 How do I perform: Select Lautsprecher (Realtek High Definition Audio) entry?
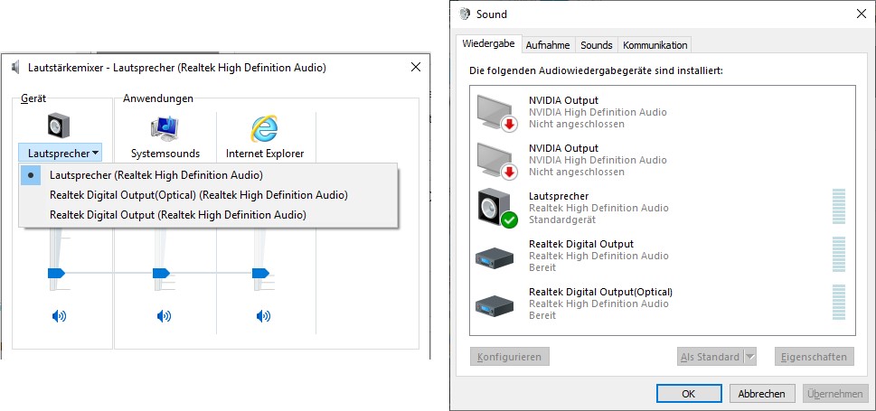(209, 174)
